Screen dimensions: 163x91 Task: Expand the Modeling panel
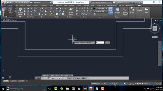tap(9, 17)
